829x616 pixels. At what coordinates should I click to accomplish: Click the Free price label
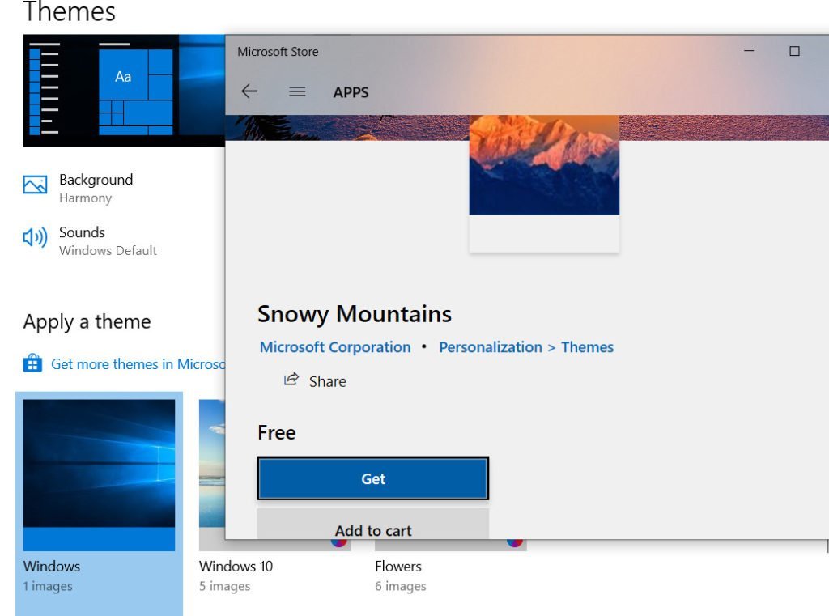tap(277, 432)
